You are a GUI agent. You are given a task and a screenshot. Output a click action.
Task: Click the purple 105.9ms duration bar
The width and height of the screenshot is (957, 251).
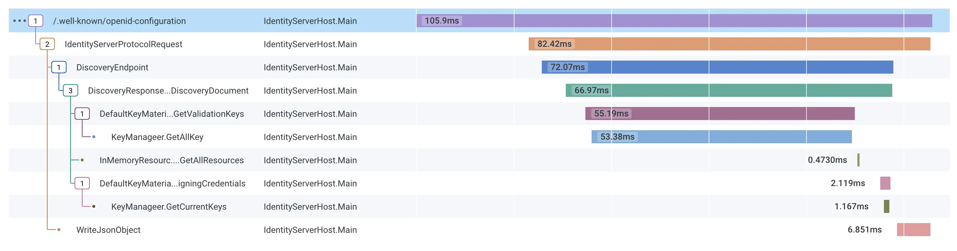pyautogui.click(x=674, y=21)
